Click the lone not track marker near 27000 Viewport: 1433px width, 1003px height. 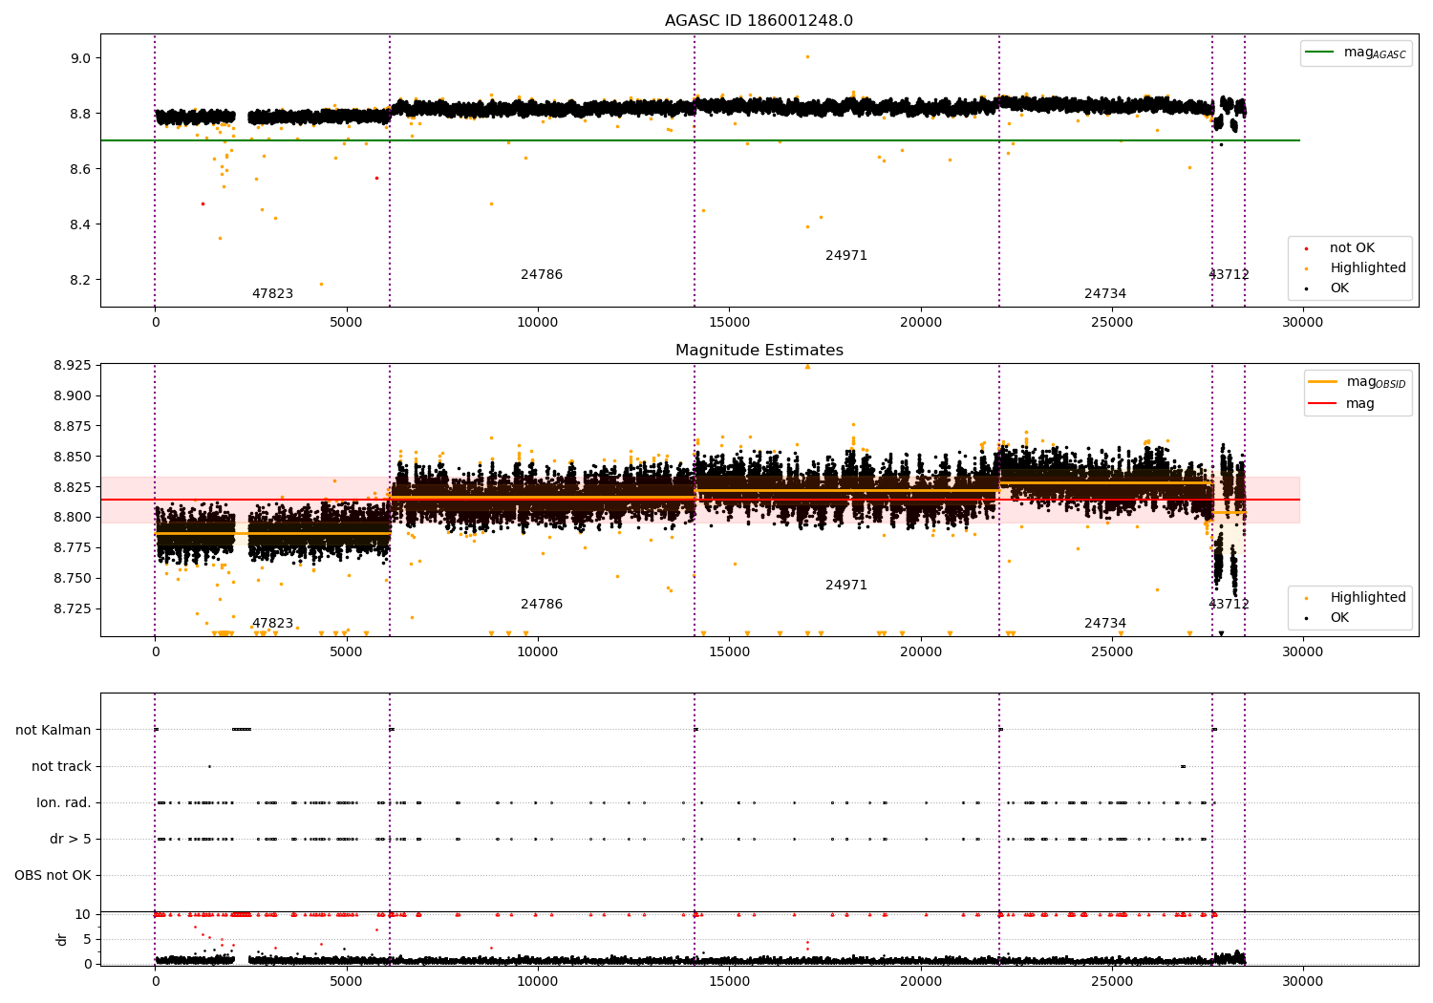point(1183,766)
